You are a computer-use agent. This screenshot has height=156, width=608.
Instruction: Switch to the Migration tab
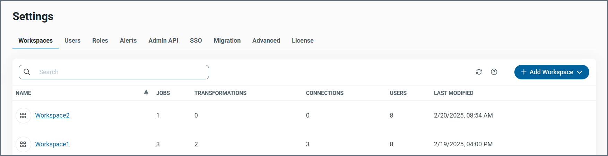pos(227,41)
